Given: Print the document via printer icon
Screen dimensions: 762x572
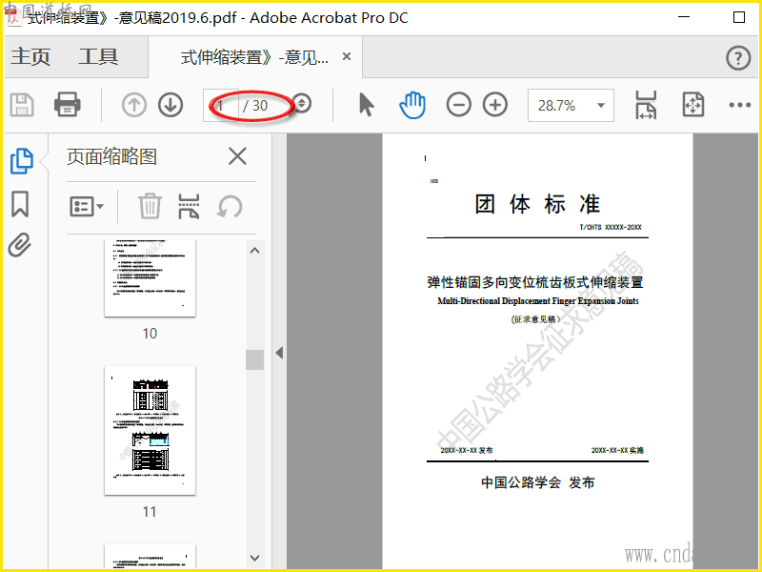Looking at the screenshot, I should point(67,105).
